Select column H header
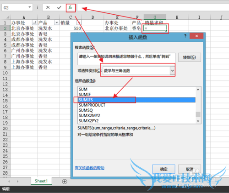Viewport: 229px width, 193px height. coord(177,17)
